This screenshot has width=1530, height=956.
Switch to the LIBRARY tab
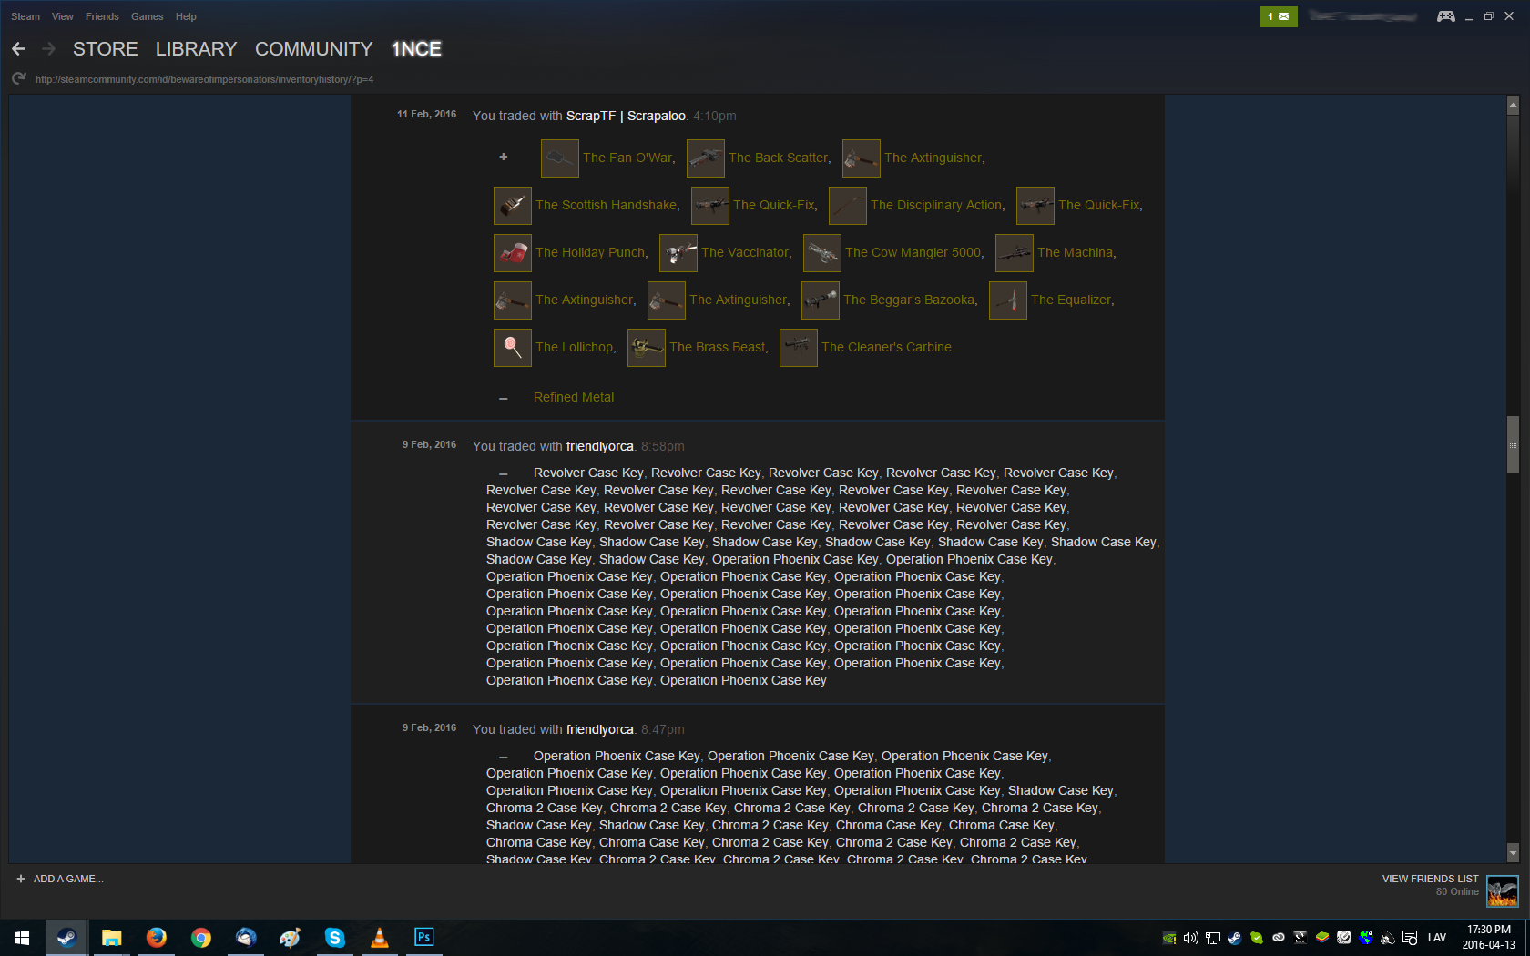tap(196, 49)
